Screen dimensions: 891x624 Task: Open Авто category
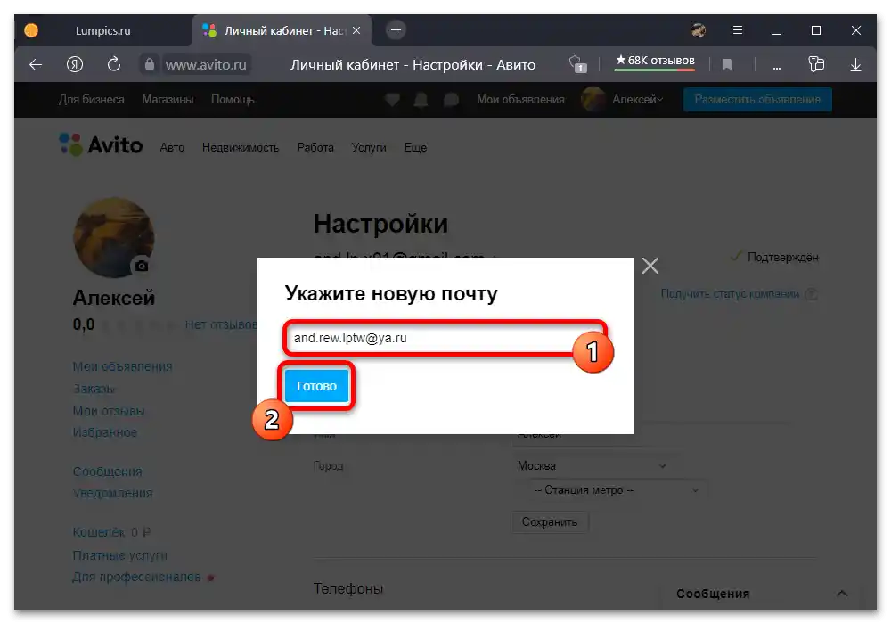(172, 148)
